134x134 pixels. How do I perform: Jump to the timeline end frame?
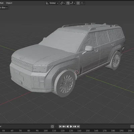[x=78, y=127]
